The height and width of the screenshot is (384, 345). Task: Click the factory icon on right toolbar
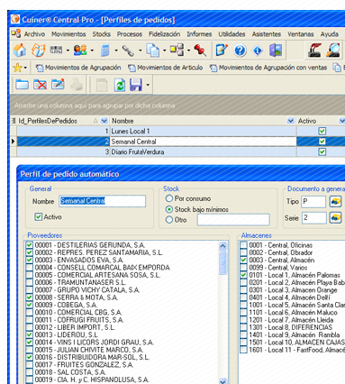coord(314,50)
